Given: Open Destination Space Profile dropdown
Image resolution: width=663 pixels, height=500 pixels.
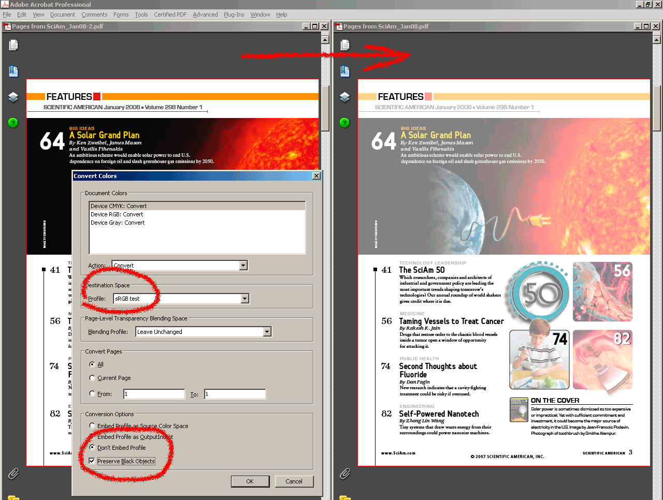Looking at the screenshot, I should coord(245,299).
